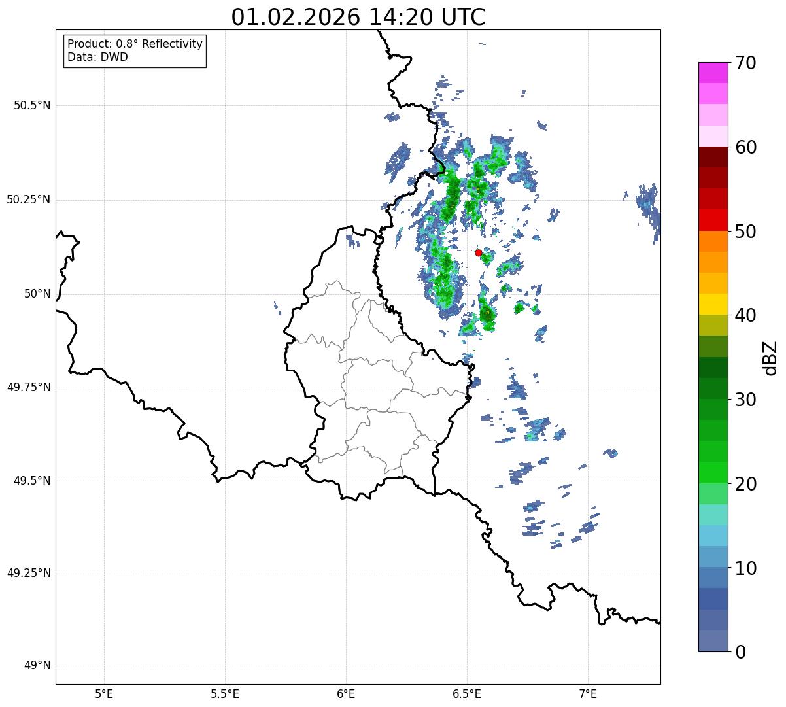Pick the olive colorbar swatch just below 40

(x=713, y=326)
